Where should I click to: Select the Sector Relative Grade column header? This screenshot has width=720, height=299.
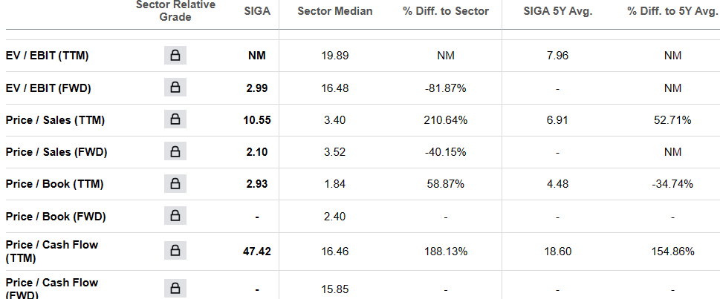pyautogui.click(x=175, y=11)
